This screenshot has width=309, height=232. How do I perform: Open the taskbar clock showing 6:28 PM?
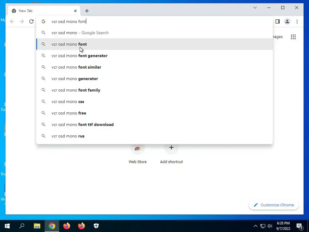[283, 226]
